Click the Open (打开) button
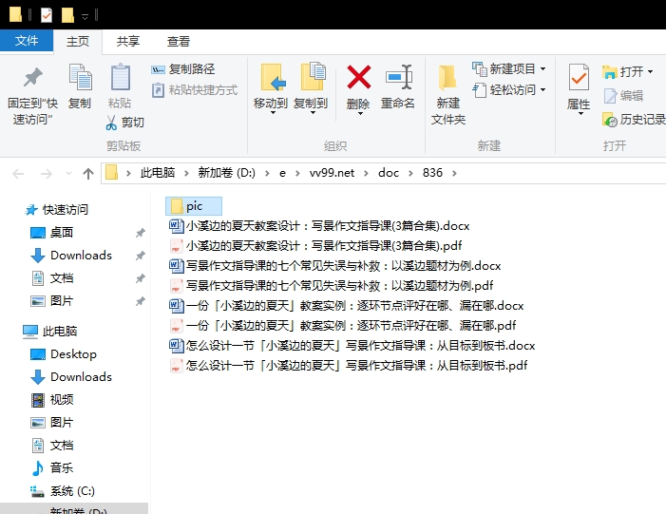The width and height of the screenshot is (666, 514). pos(622,72)
